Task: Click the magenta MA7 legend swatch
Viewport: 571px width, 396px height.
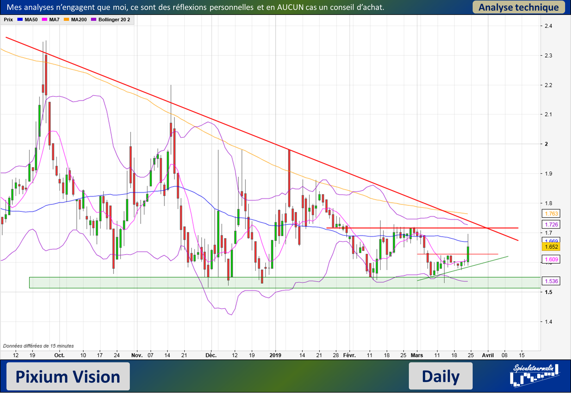Action: (x=44, y=19)
